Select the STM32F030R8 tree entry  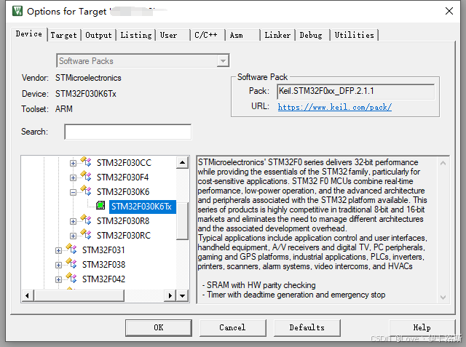(x=123, y=221)
